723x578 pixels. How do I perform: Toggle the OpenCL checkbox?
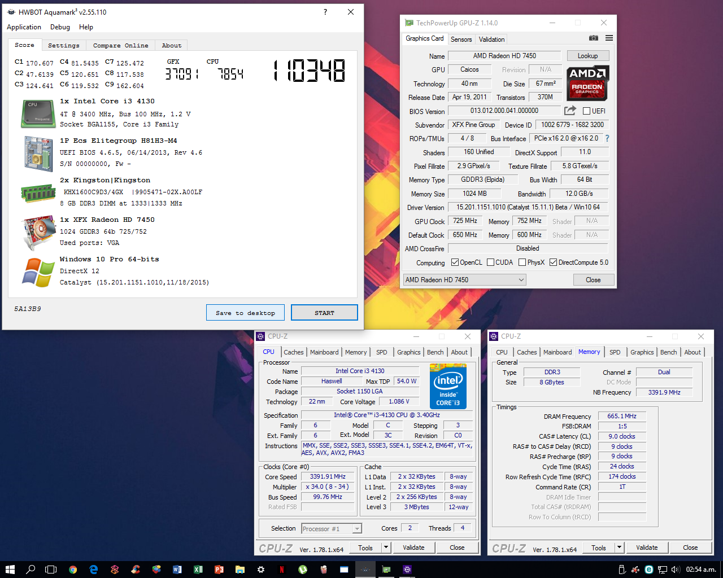click(x=455, y=262)
